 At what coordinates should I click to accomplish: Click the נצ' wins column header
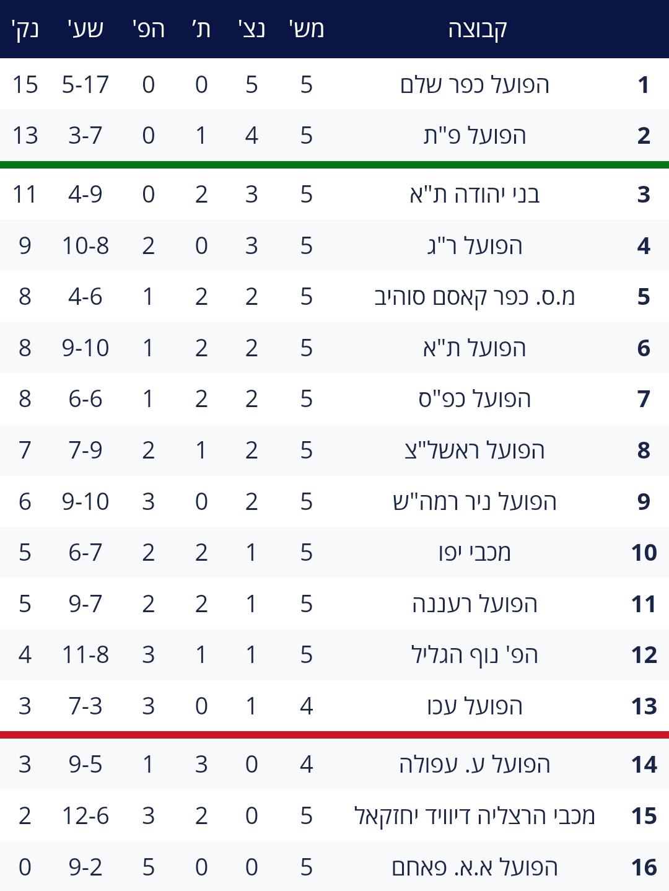251,29
